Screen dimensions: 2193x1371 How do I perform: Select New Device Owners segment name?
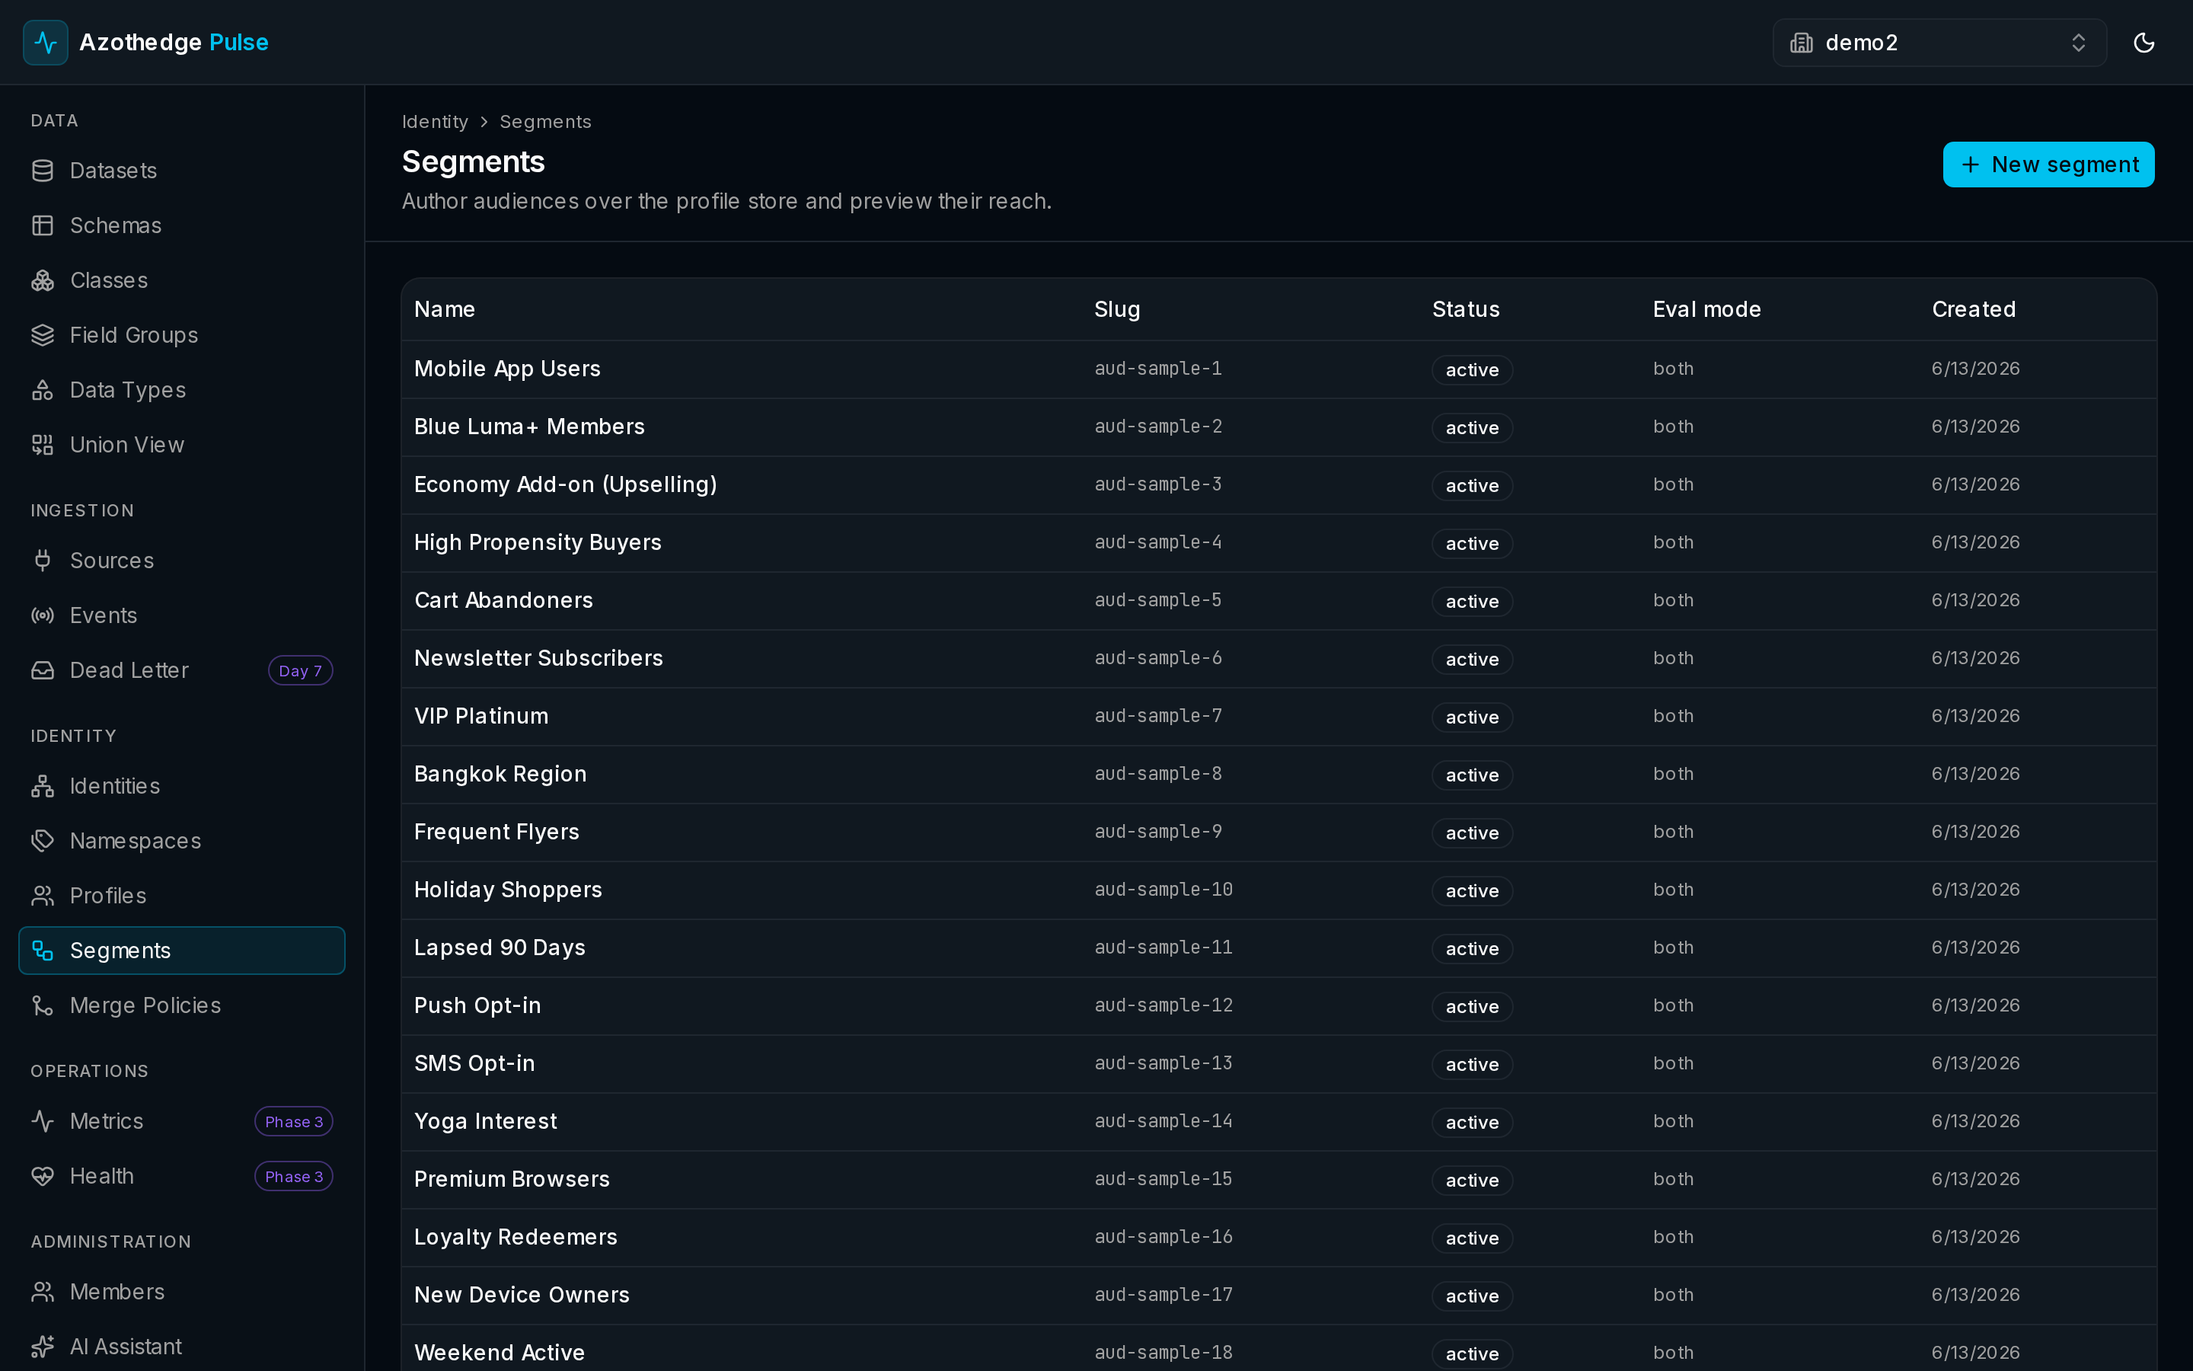(521, 1295)
